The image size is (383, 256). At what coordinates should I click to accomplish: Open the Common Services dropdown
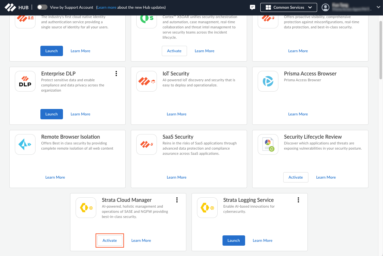(288, 7)
